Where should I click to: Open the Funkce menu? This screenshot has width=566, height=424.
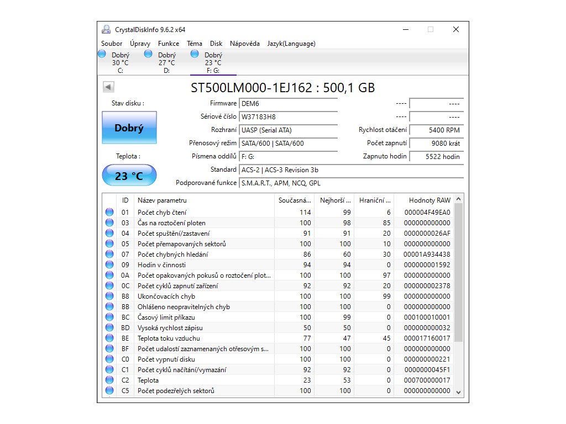tap(168, 44)
